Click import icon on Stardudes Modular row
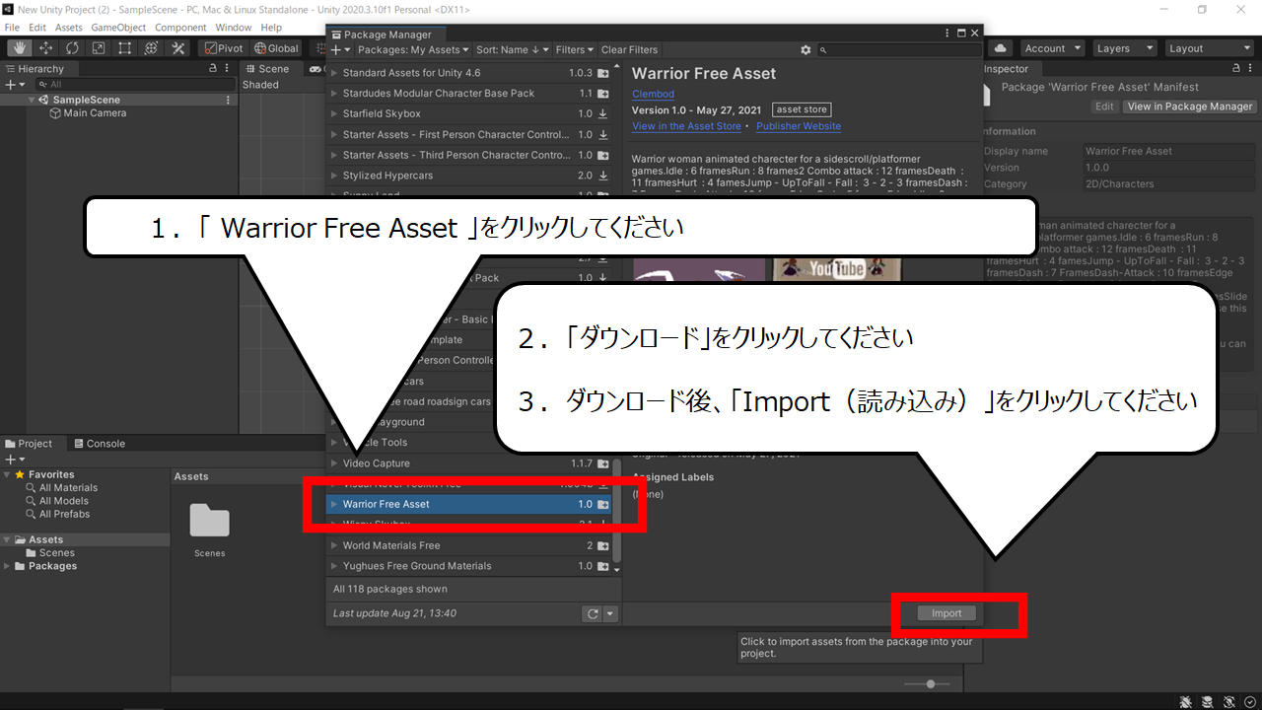 coord(603,94)
